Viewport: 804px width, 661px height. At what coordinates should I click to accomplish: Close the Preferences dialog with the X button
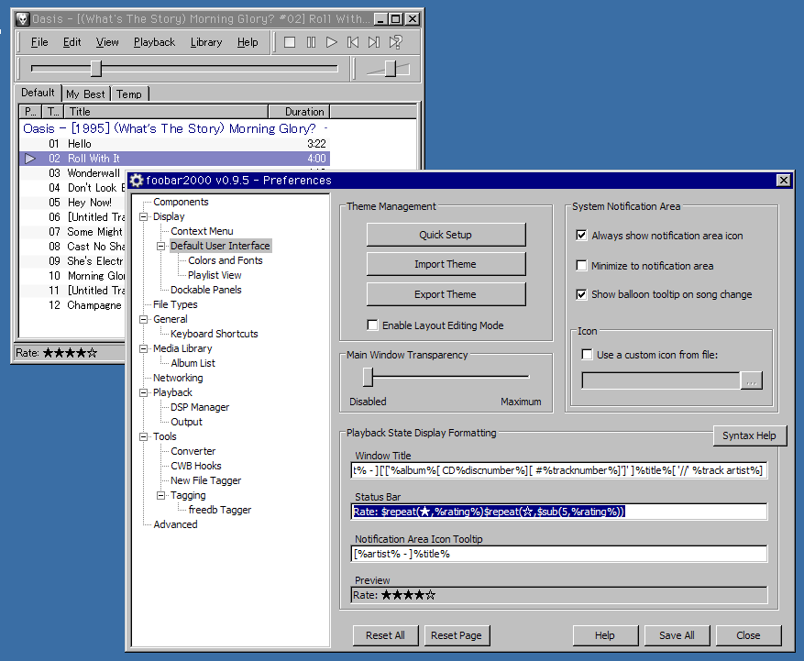pos(784,180)
